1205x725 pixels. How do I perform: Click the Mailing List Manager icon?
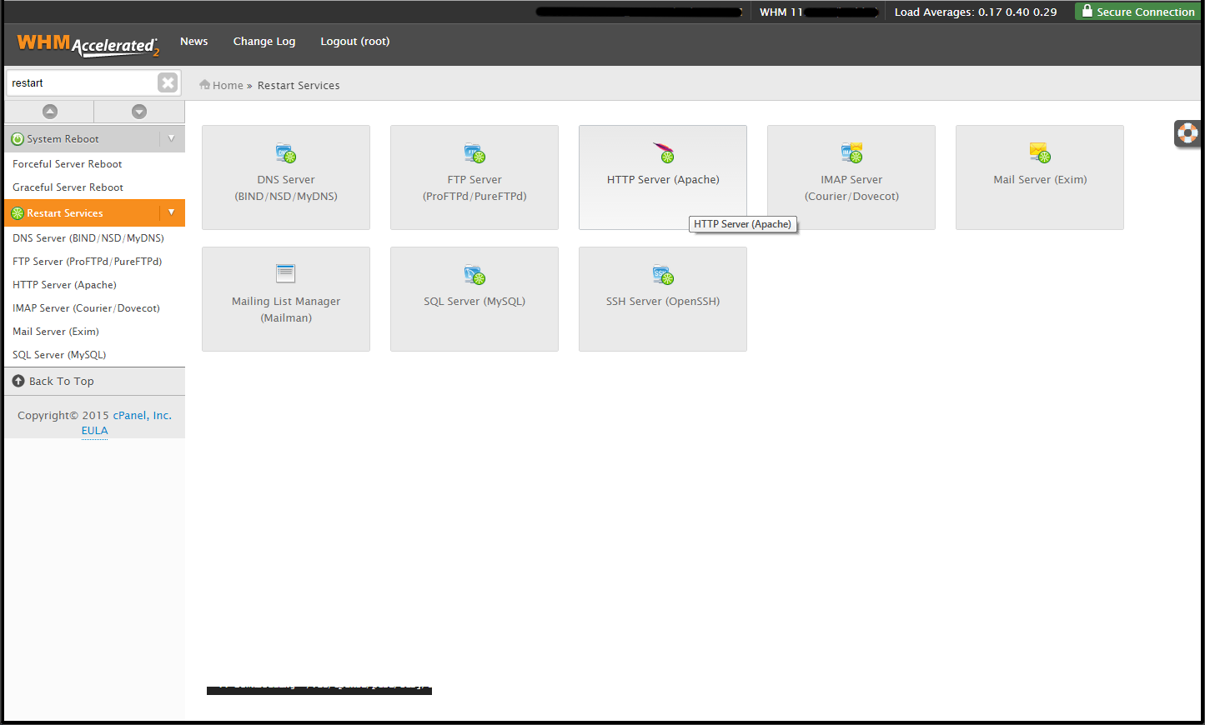pos(286,273)
